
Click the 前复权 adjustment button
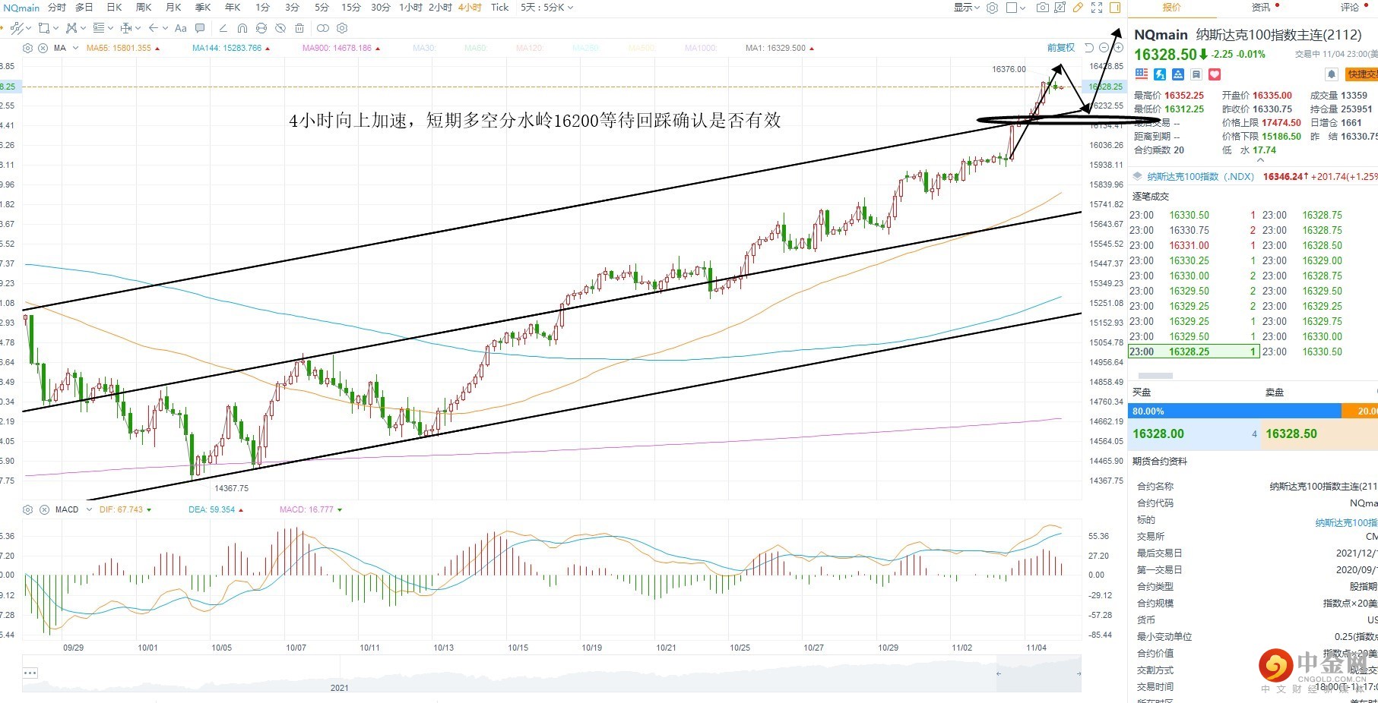click(1061, 48)
